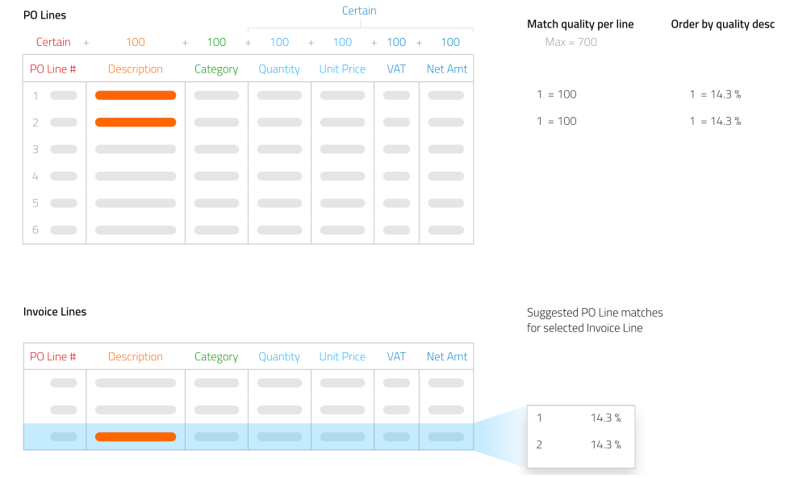Viewport: 790px width, 478px height.
Task: Click the "Order by quality desc" heading
Action: point(722,24)
